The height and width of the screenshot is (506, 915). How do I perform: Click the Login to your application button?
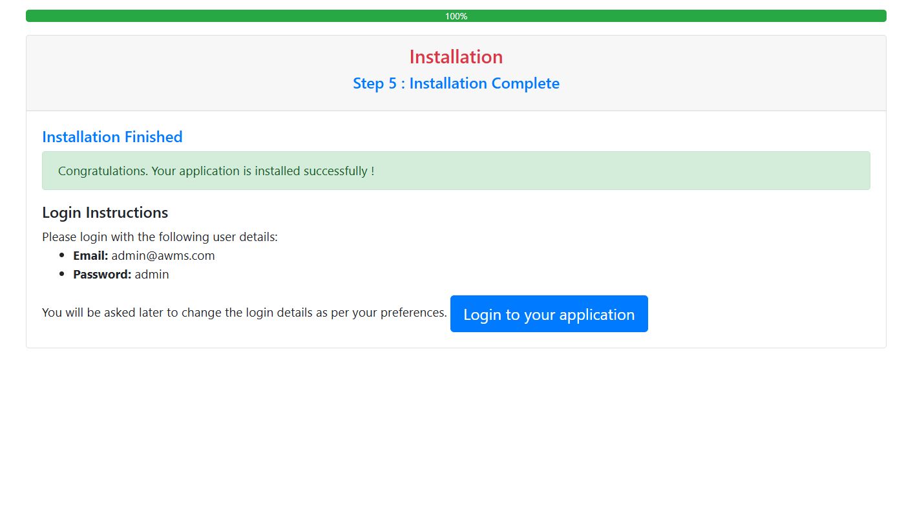tap(549, 314)
